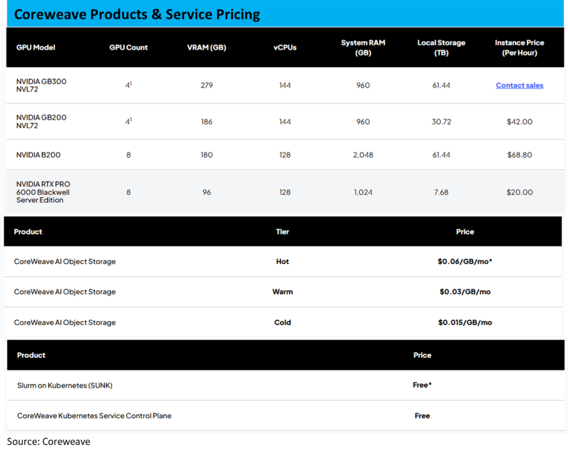Select the Warm storage tier cell

282,292
